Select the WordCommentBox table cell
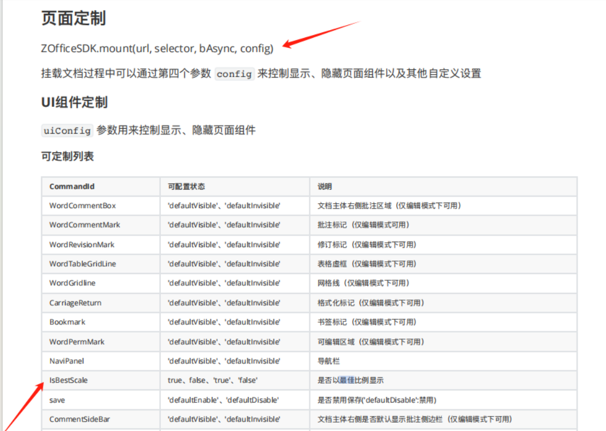606x431 pixels. point(82,205)
